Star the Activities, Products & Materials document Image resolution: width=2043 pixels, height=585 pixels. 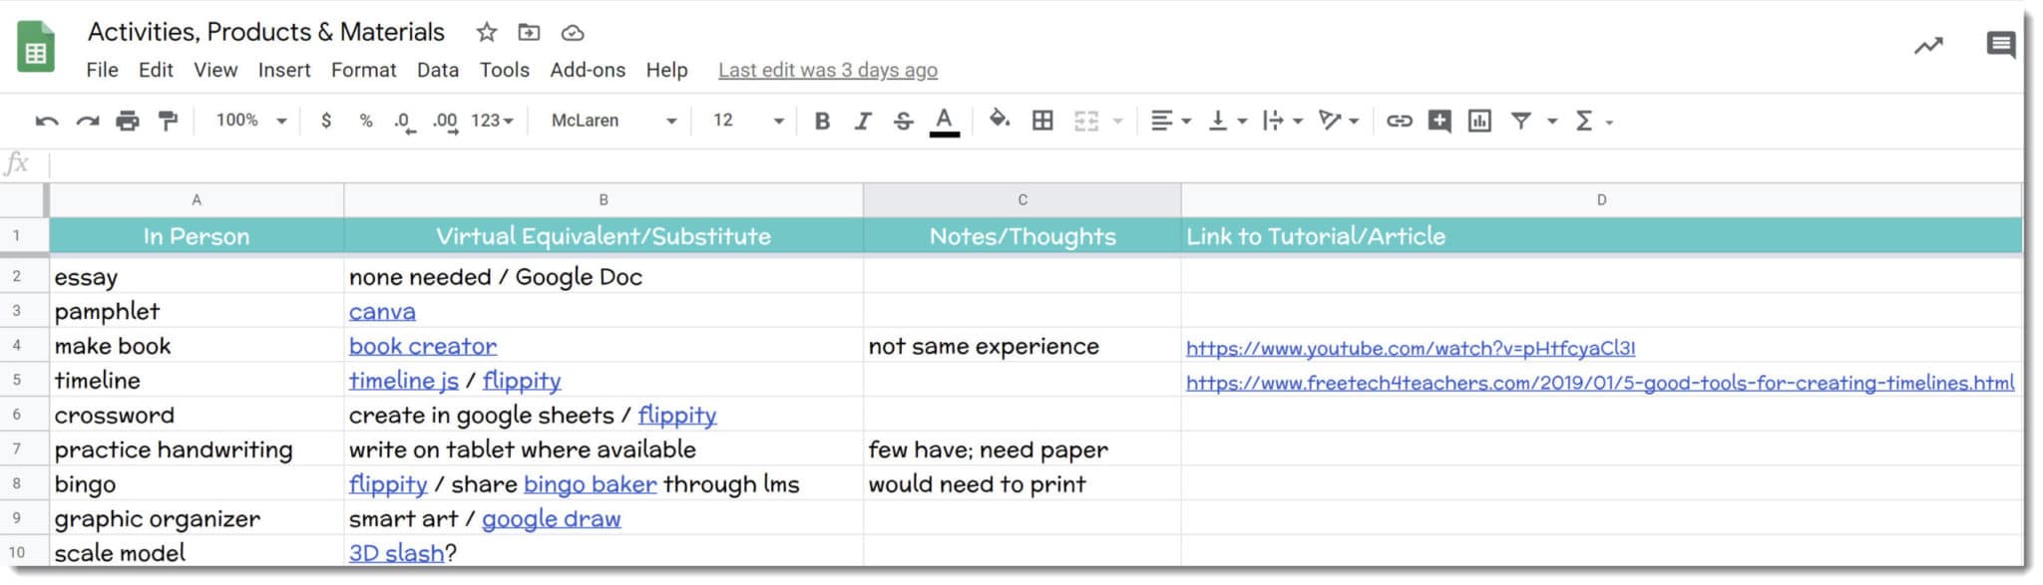(x=486, y=32)
